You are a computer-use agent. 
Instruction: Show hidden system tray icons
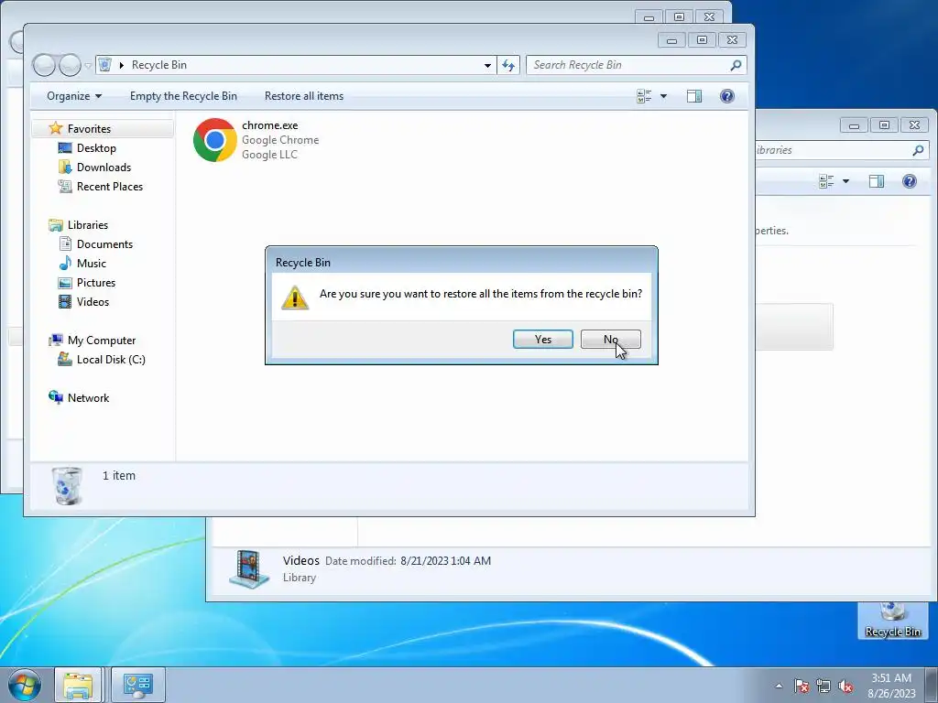click(x=779, y=686)
